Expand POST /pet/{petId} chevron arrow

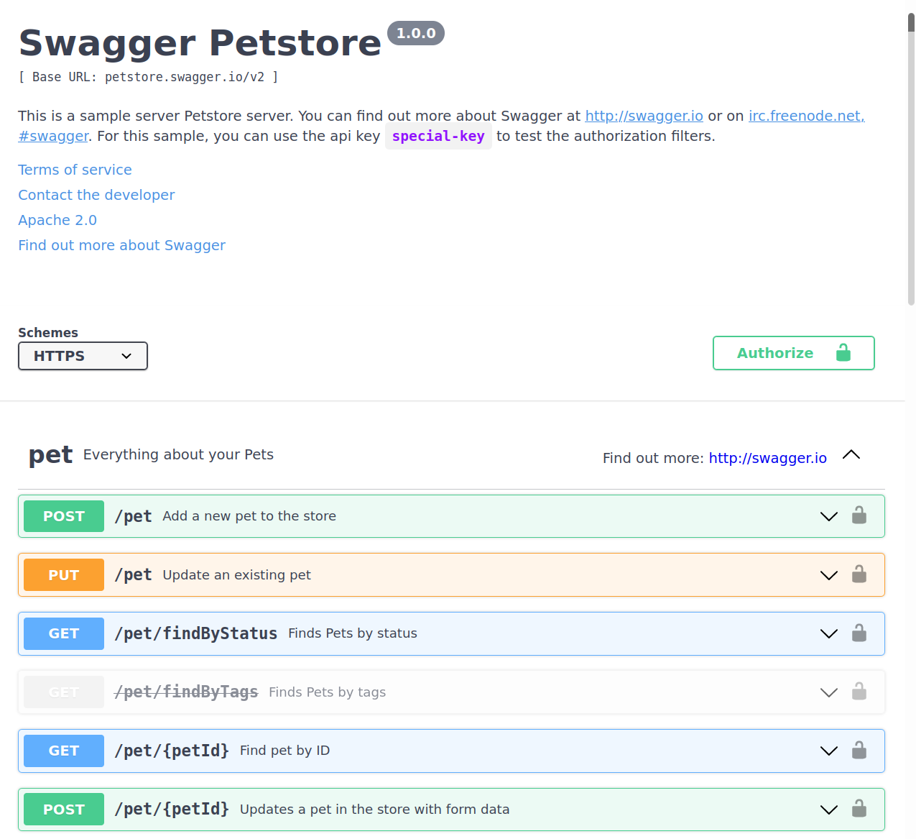click(829, 810)
